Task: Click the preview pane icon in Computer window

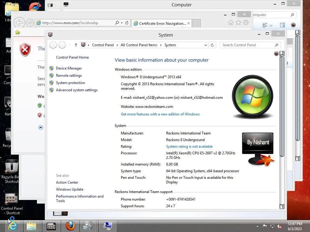Action: click(x=282, y=25)
